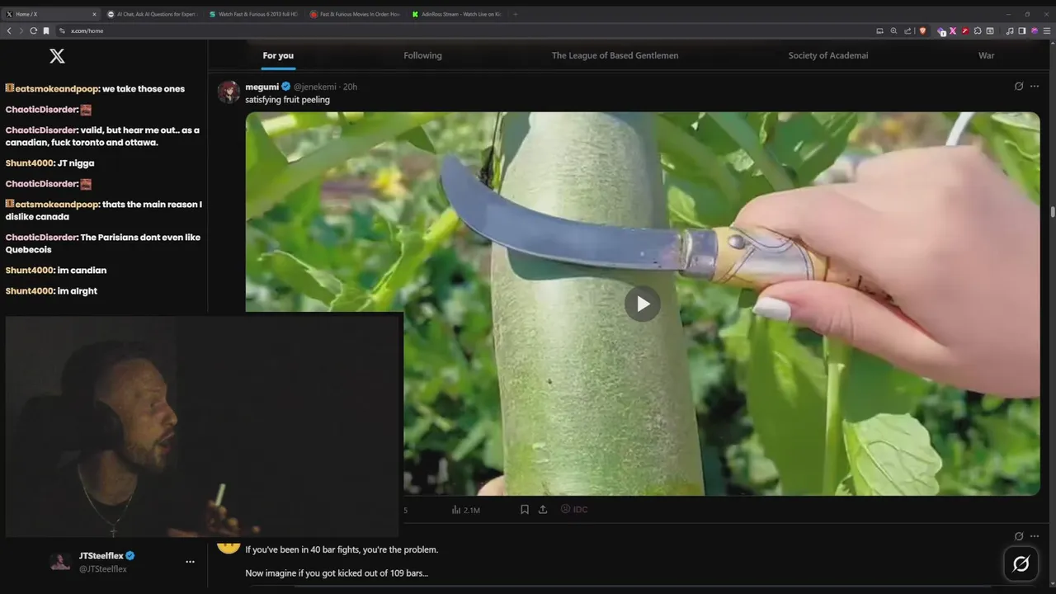1056x594 pixels.
Task: Switch to the AI Chat browser tab
Action: click(152, 14)
